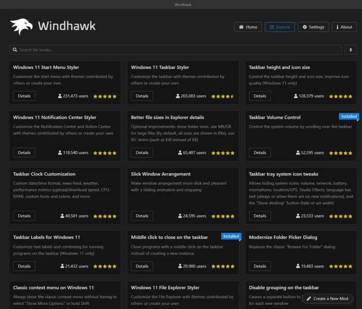Click user icon beside 231,473 users
362x309 pixels.
coord(60,96)
